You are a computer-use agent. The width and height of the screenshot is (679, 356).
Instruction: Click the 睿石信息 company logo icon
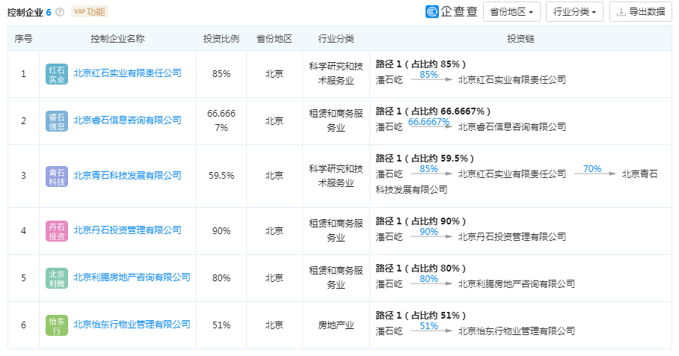coord(57,120)
